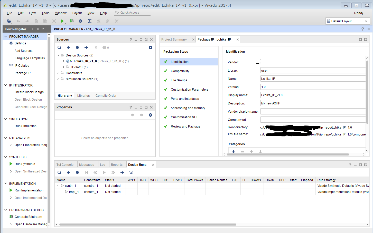The height and width of the screenshot is (233, 373).
Task: Click the green Run toolbar arrow
Action: (x=62, y=21)
